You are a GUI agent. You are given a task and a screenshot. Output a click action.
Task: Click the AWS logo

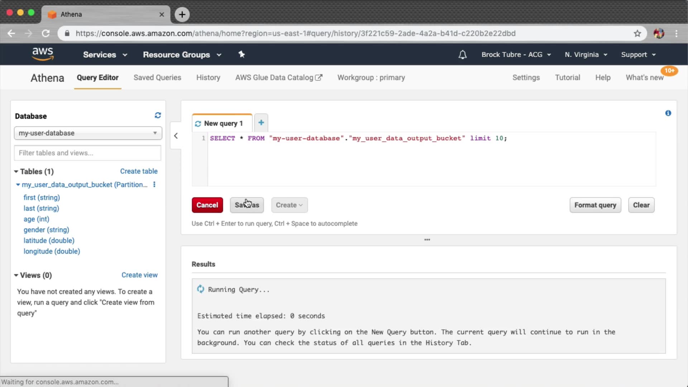43,54
